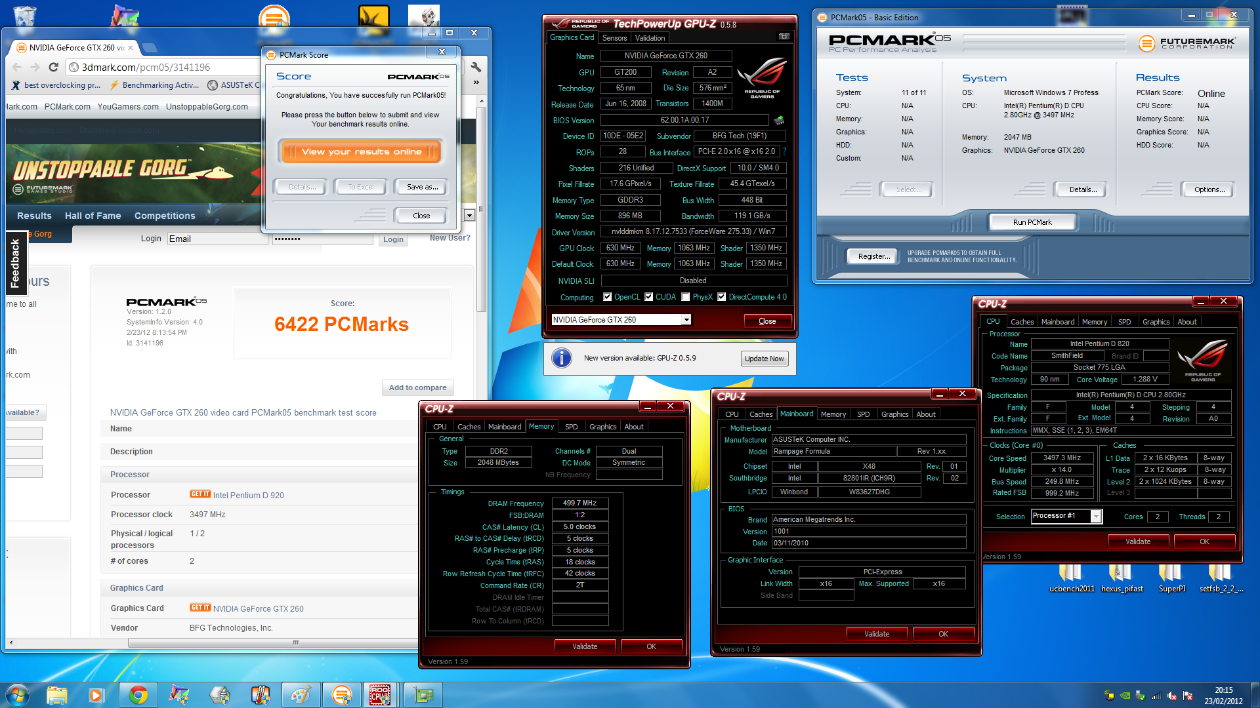Image resolution: width=1260 pixels, height=708 pixels.
Task: Switch to Google Chrome in the taskbar
Action: 138,695
